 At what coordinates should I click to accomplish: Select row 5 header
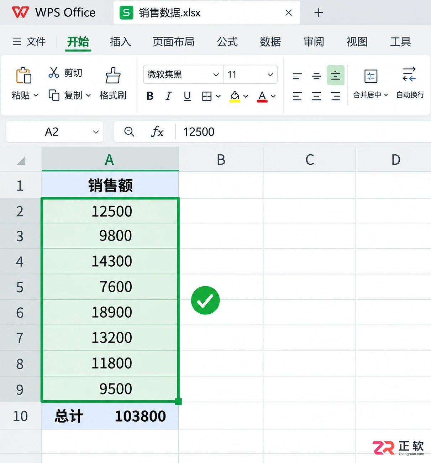point(20,287)
